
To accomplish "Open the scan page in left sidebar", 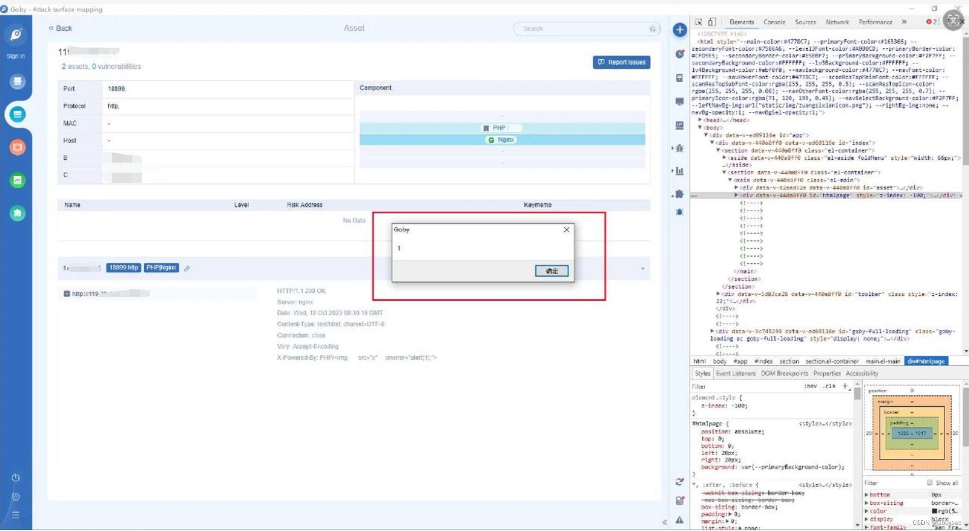I will (17, 81).
